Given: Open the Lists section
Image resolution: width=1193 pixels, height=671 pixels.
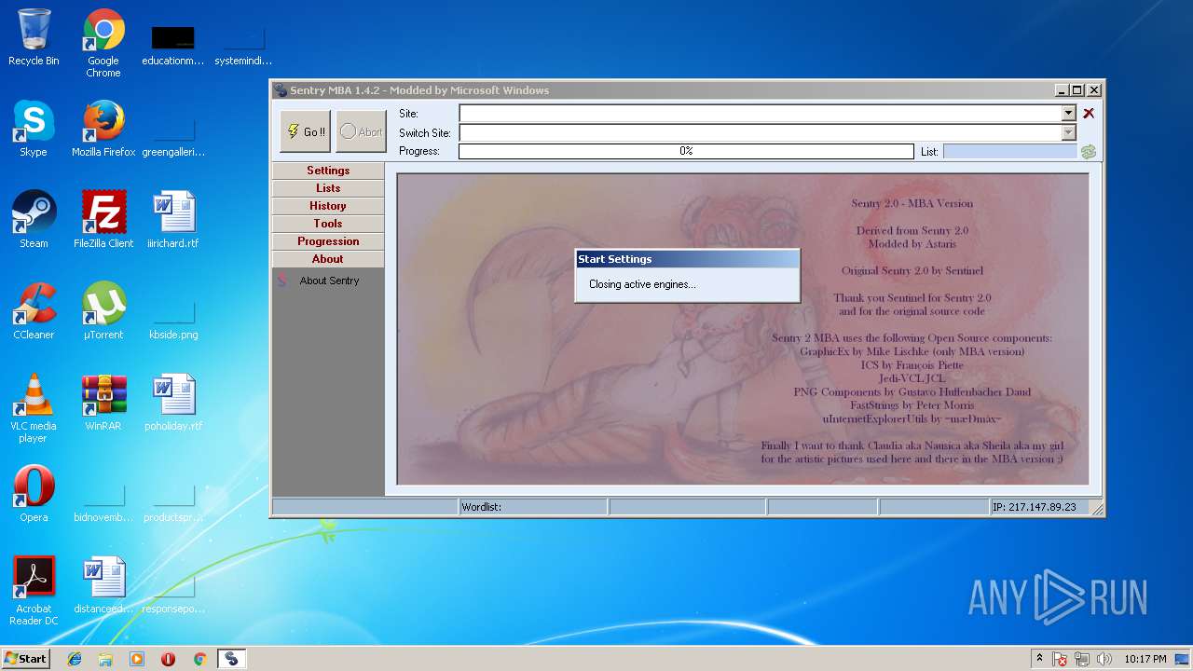Looking at the screenshot, I should coord(328,188).
